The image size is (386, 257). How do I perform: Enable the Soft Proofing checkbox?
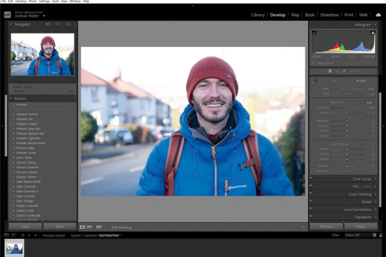pyautogui.click(x=109, y=227)
